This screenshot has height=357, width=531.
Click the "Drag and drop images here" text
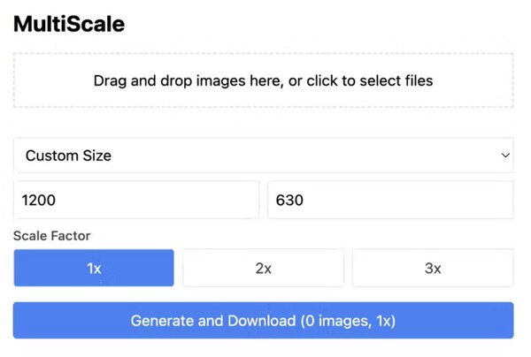point(263,80)
